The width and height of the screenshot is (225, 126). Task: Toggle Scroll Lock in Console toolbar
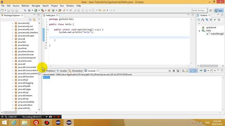click(x=187, y=71)
